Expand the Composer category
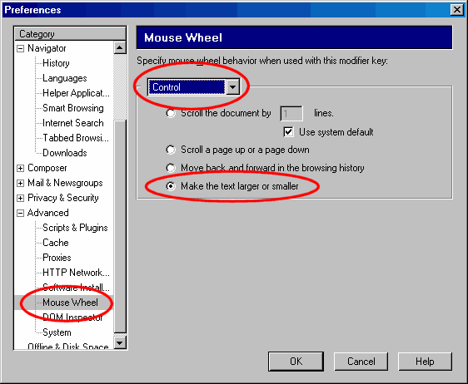Viewport: 468px width, 384px height. tap(20, 169)
